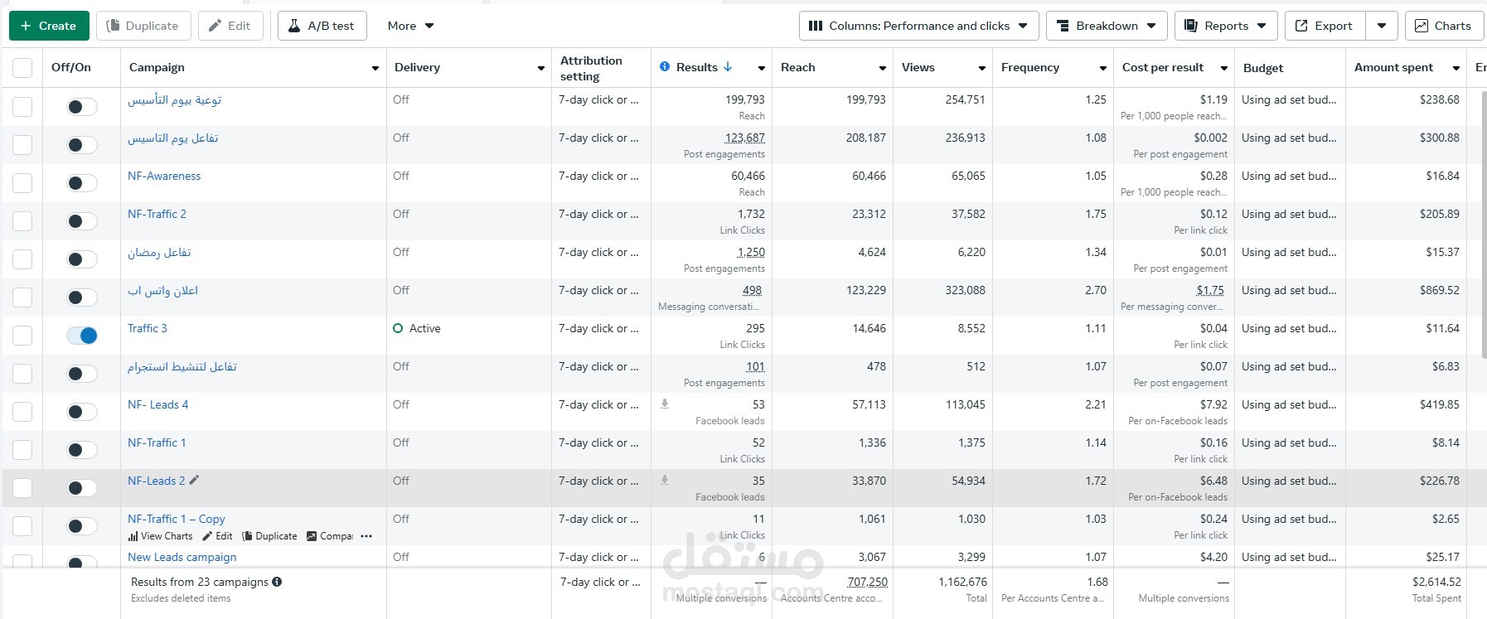
Task: Click the Results column info icon
Action: click(x=665, y=66)
